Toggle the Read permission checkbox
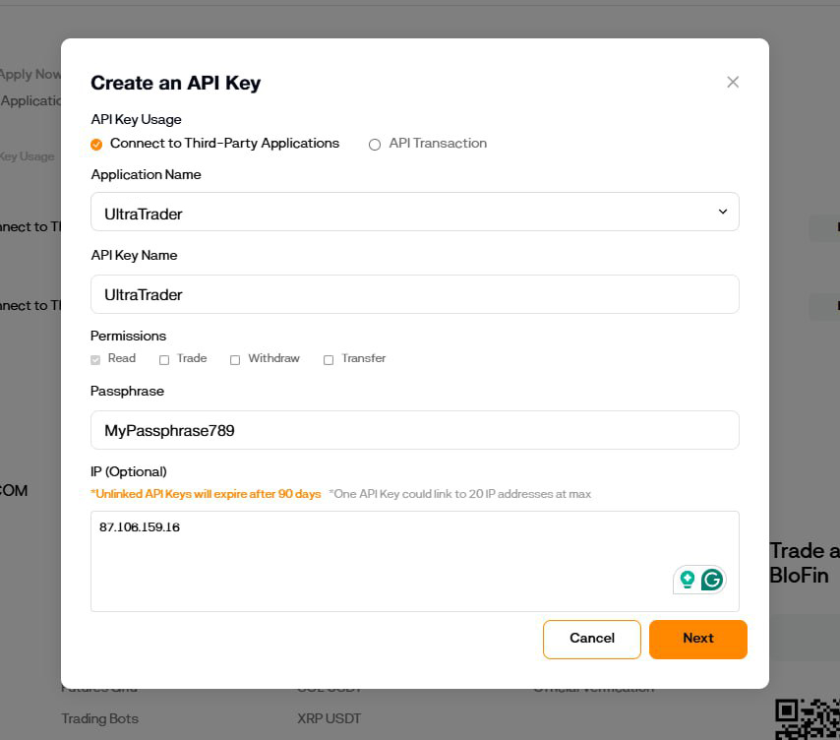 click(96, 359)
